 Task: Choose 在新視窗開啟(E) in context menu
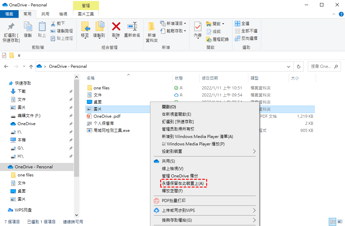pyautogui.click(x=176, y=114)
